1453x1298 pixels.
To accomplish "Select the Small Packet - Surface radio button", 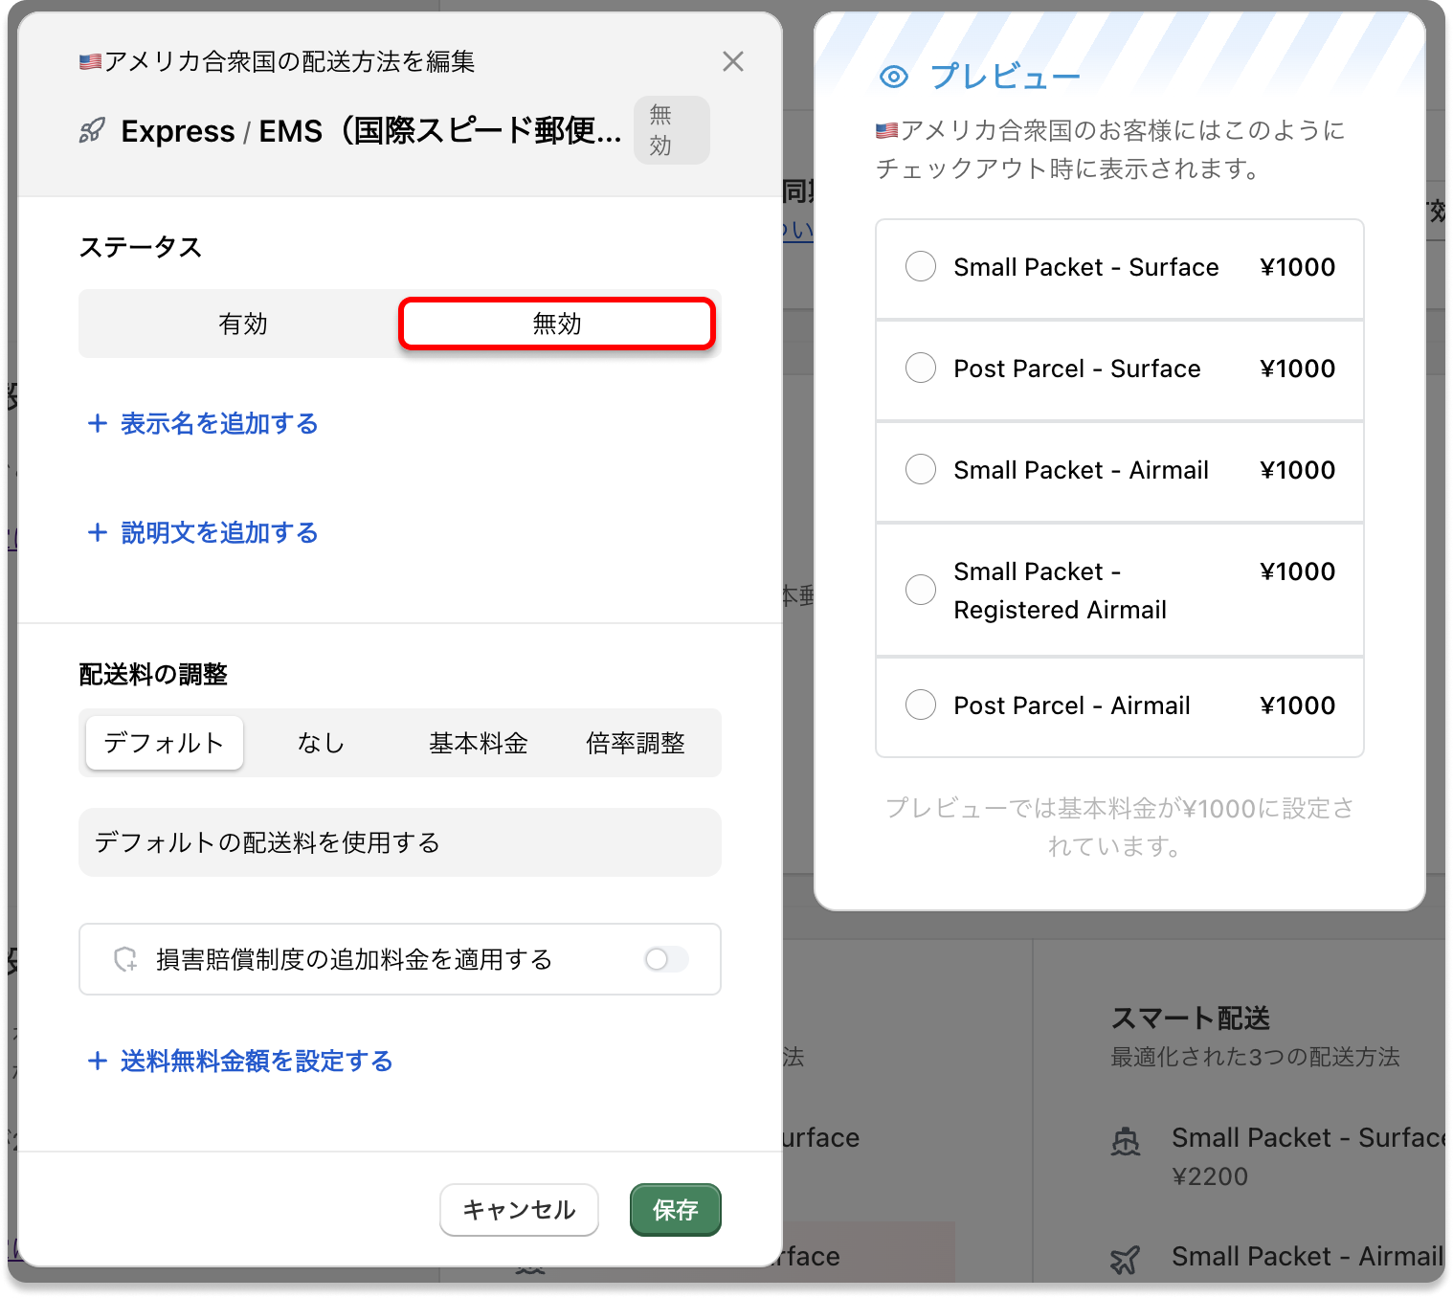I will coord(921,267).
